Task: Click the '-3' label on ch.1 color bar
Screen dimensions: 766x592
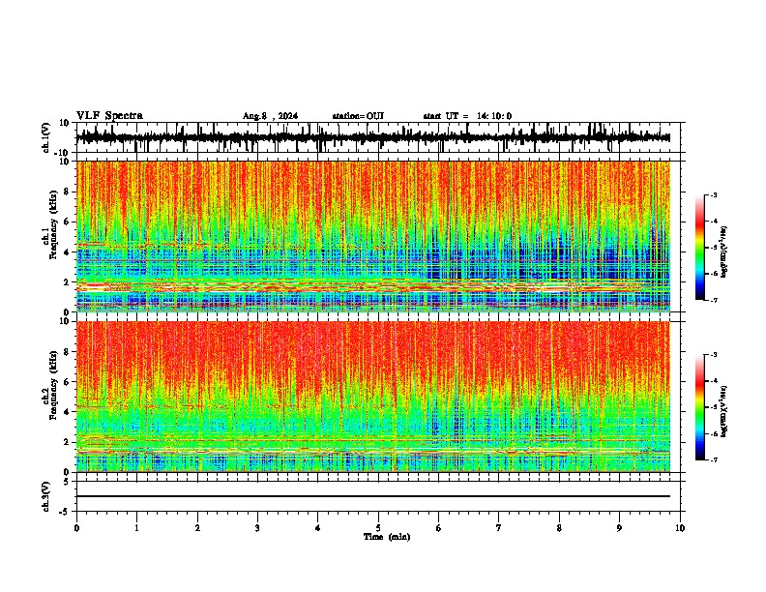Action: coord(713,194)
